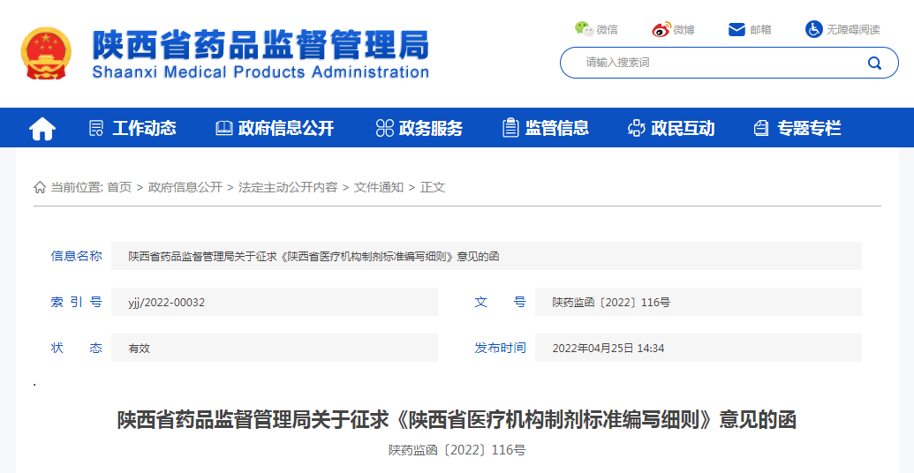Image resolution: width=914 pixels, height=473 pixels.
Task: Click the 索引号 label
Action: (76, 302)
